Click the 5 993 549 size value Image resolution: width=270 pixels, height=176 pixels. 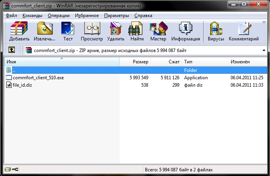(x=139, y=78)
